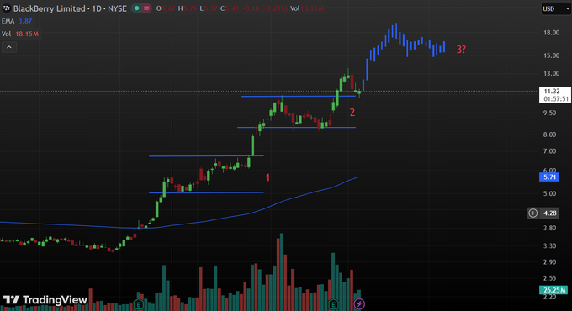This screenshot has width=572, height=311.
Task: Collapse the indicator legend with the chevron
Action: tap(9, 47)
